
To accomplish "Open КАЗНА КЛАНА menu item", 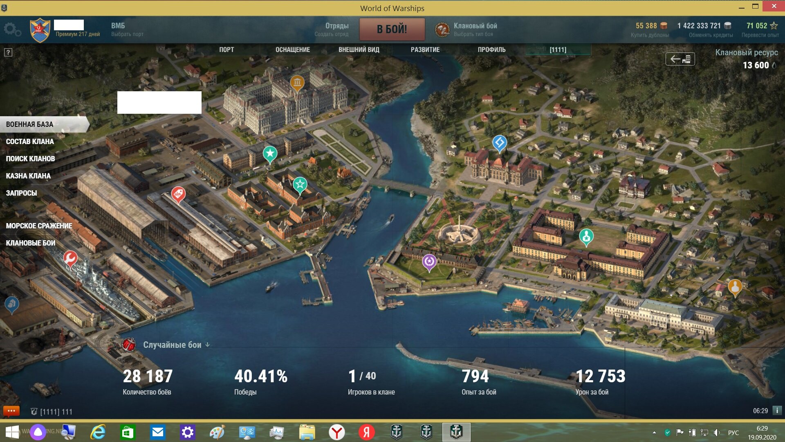I will [28, 176].
